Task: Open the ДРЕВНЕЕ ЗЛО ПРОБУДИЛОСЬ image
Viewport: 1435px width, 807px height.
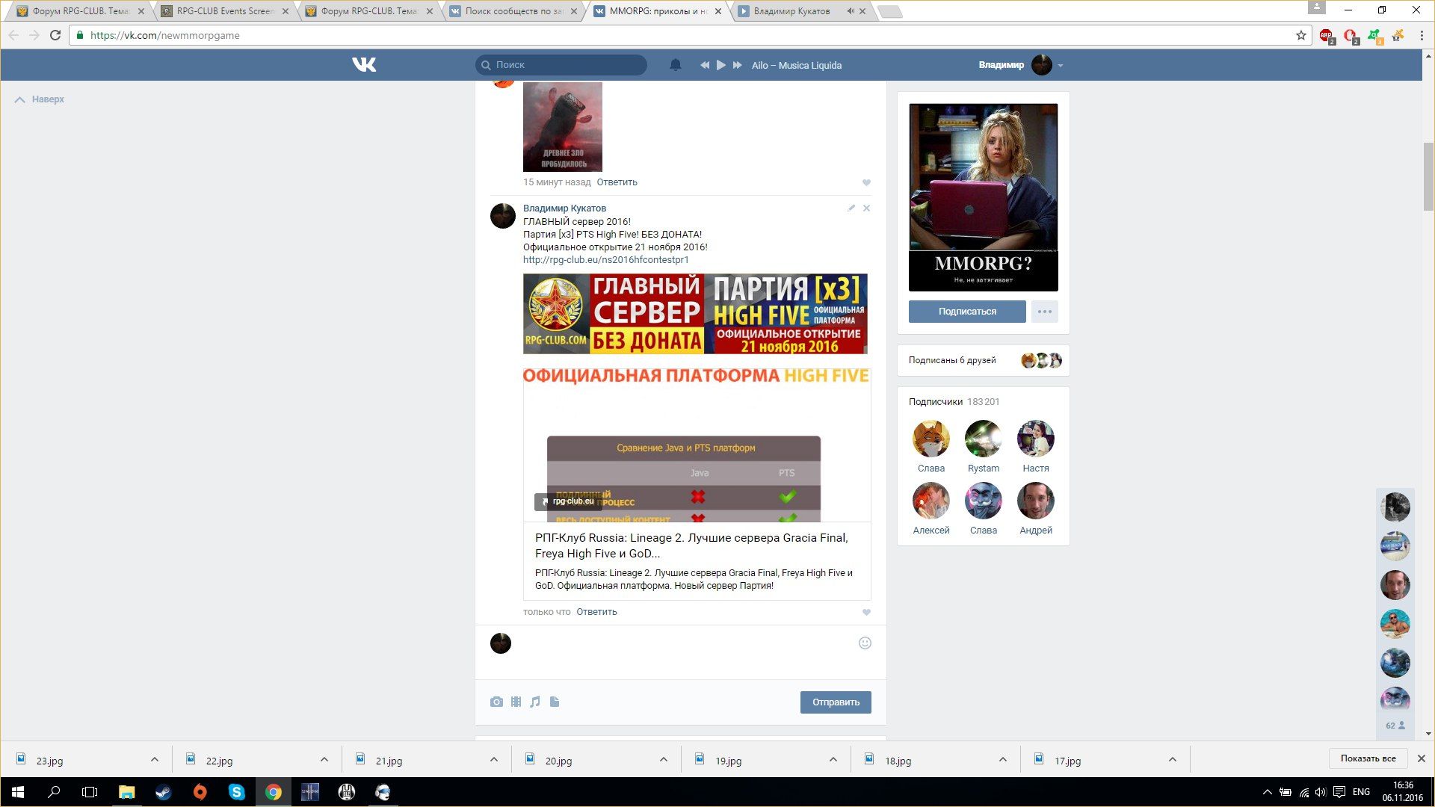Action: pyautogui.click(x=562, y=127)
